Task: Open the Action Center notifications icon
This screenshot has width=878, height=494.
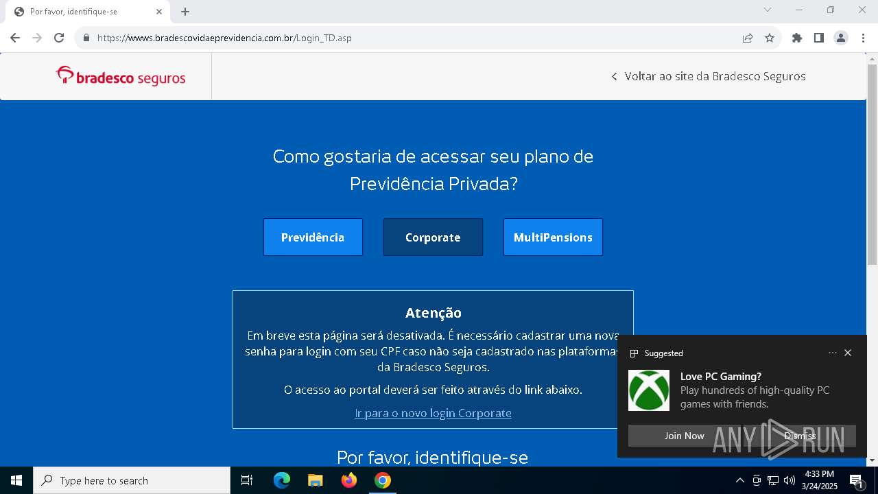Action: pos(856,480)
